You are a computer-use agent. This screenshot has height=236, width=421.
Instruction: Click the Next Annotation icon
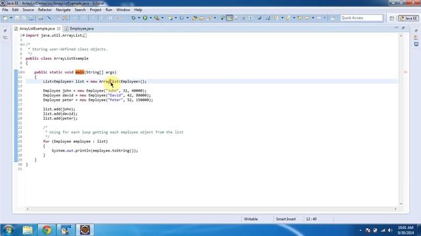click(276, 18)
